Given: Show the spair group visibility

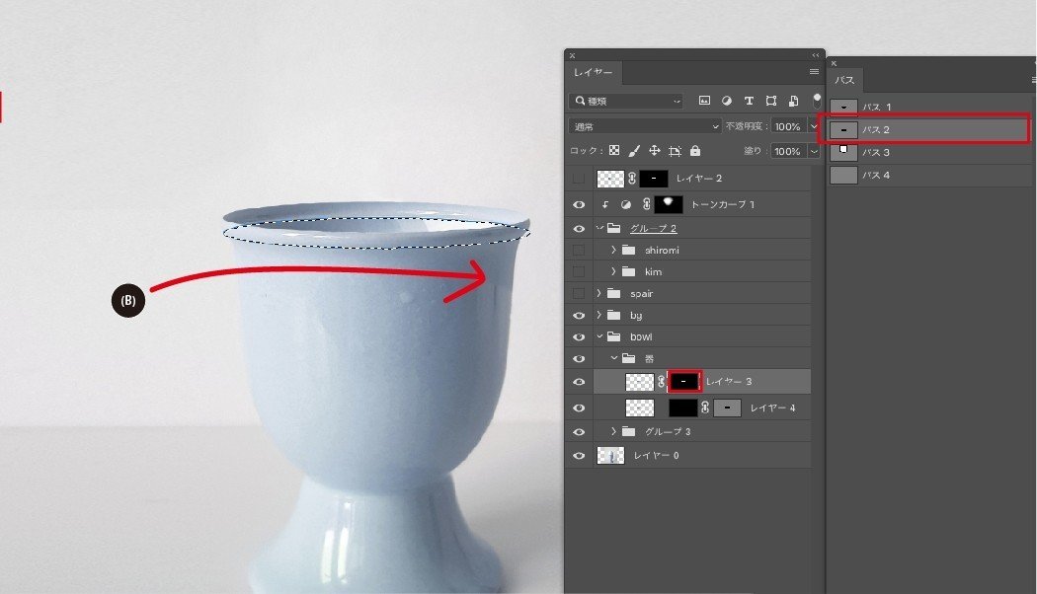Looking at the screenshot, I should coord(579,293).
